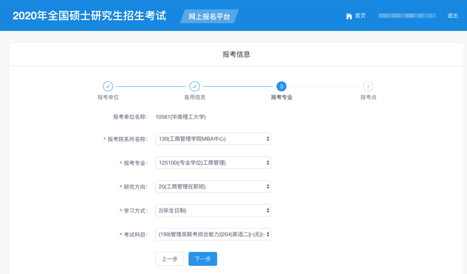Viewport: 467px width, 274px height.
Task: Click the arrow icon on 学习方式 selector
Action: pos(267,210)
